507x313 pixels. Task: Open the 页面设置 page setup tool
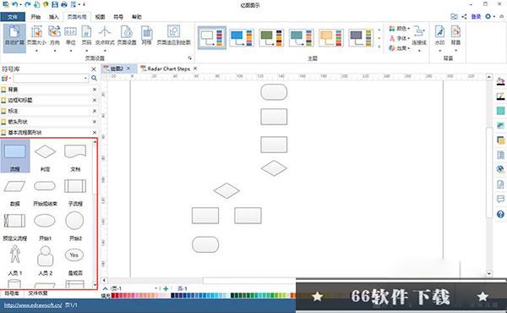(127, 36)
